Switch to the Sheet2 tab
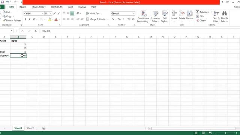This screenshot has height=135, width=240. [x=30, y=128]
